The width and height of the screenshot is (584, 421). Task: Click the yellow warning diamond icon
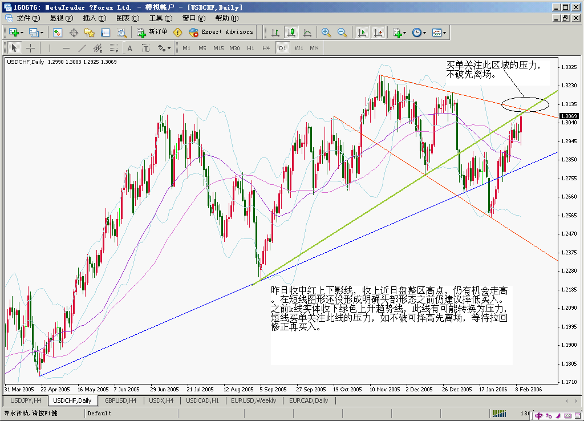pyautogui.click(x=178, y=33)
